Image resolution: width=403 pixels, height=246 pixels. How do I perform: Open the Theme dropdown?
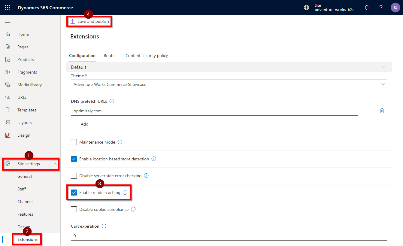pos(229,84)
